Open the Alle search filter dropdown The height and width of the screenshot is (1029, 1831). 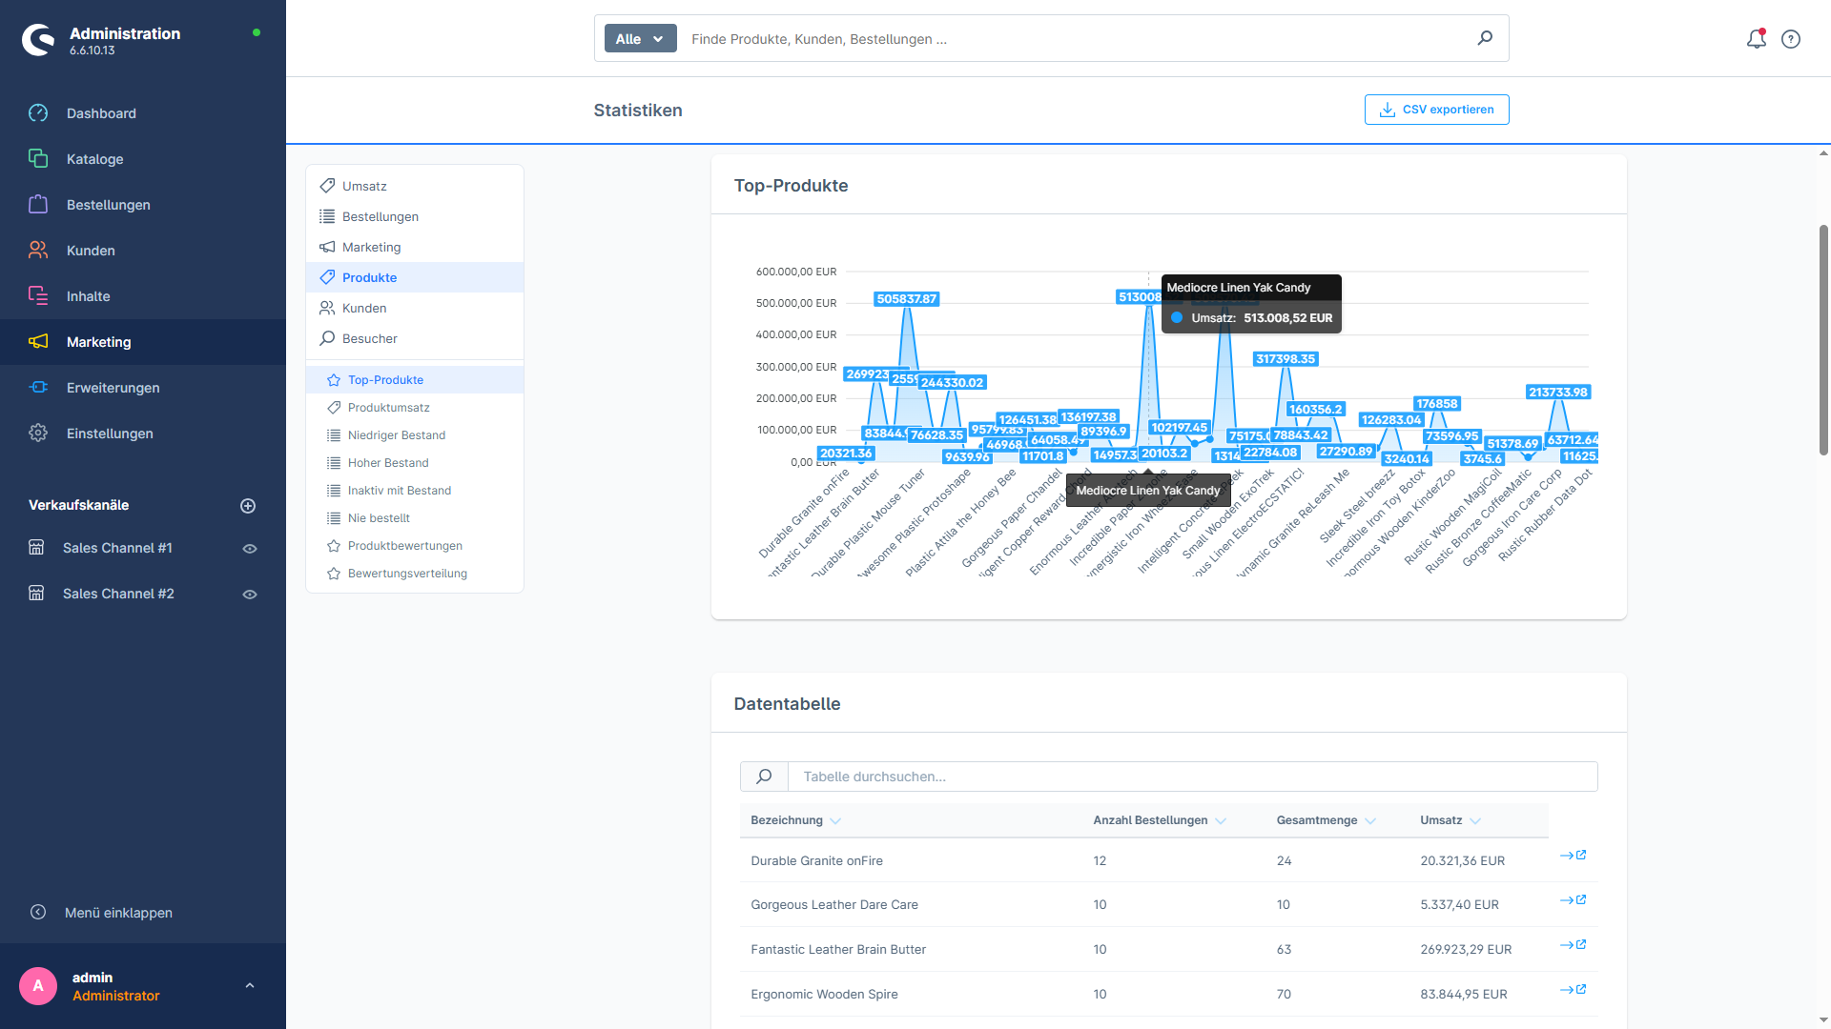click(x=639, y=38)
